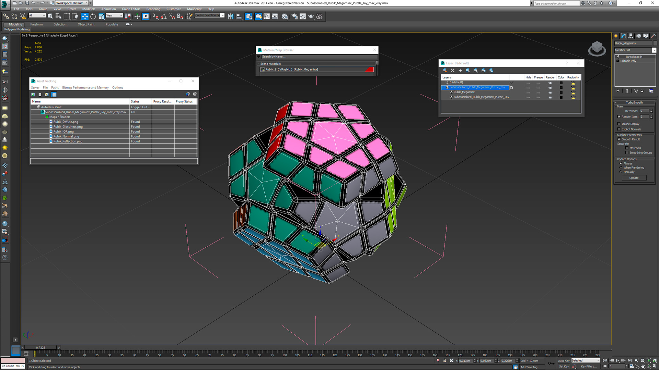Click Create New Layer icon

click(x=445, y=71)
